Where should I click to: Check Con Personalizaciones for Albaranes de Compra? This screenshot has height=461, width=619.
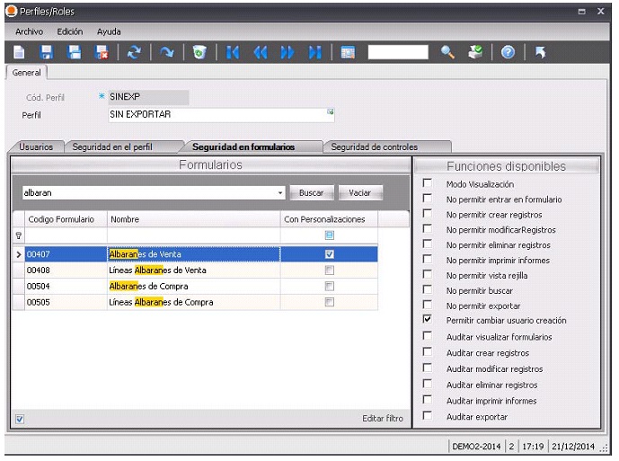point(330,286)
